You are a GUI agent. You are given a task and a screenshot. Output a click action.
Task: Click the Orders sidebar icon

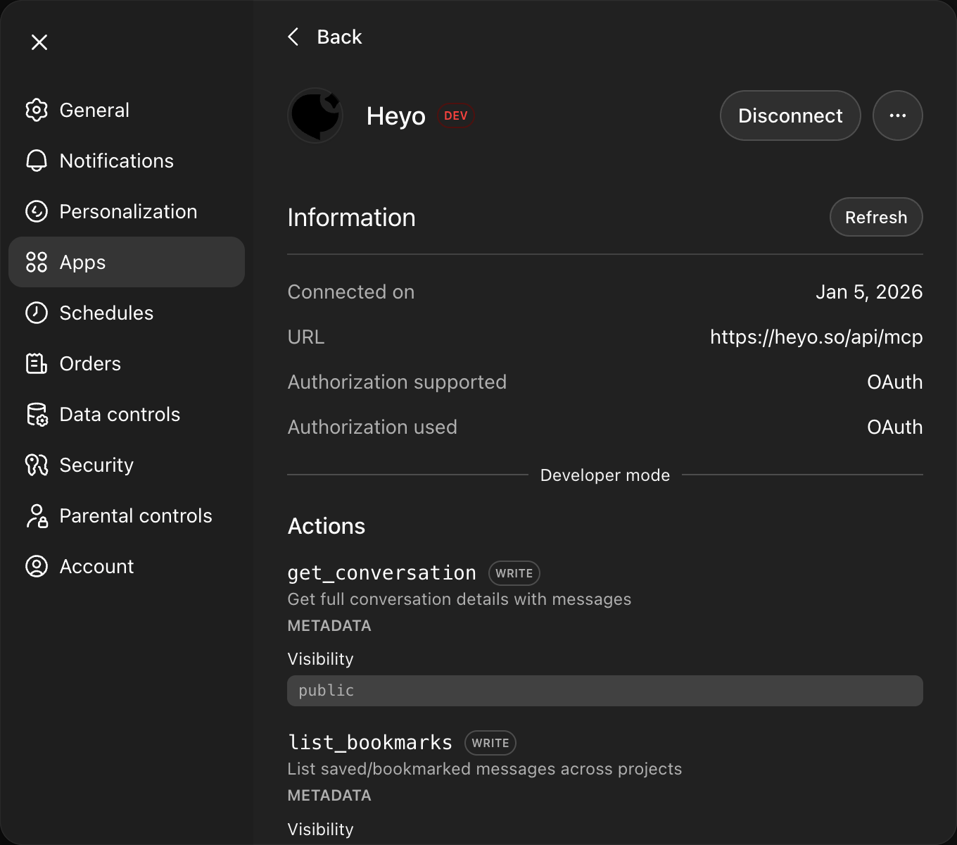pyautogui.click(x=37, y=363)
